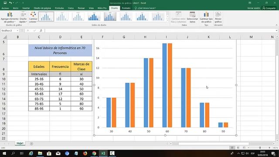279x157 pixels.
Task: Click the ¿Qué desea hacer? search box
Action: point(145,8)
